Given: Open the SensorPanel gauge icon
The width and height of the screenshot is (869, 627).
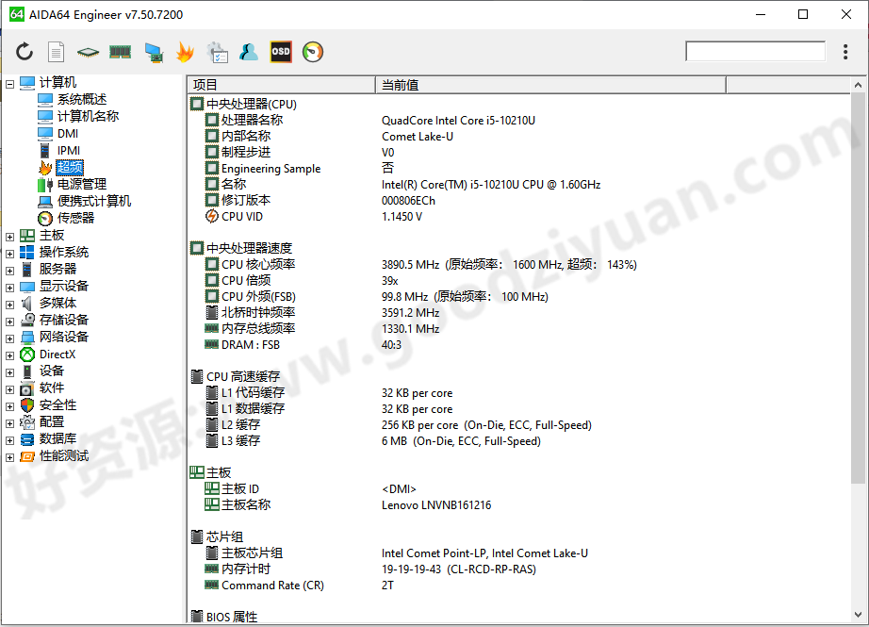Looking at the screenshot, I should 311,52.
